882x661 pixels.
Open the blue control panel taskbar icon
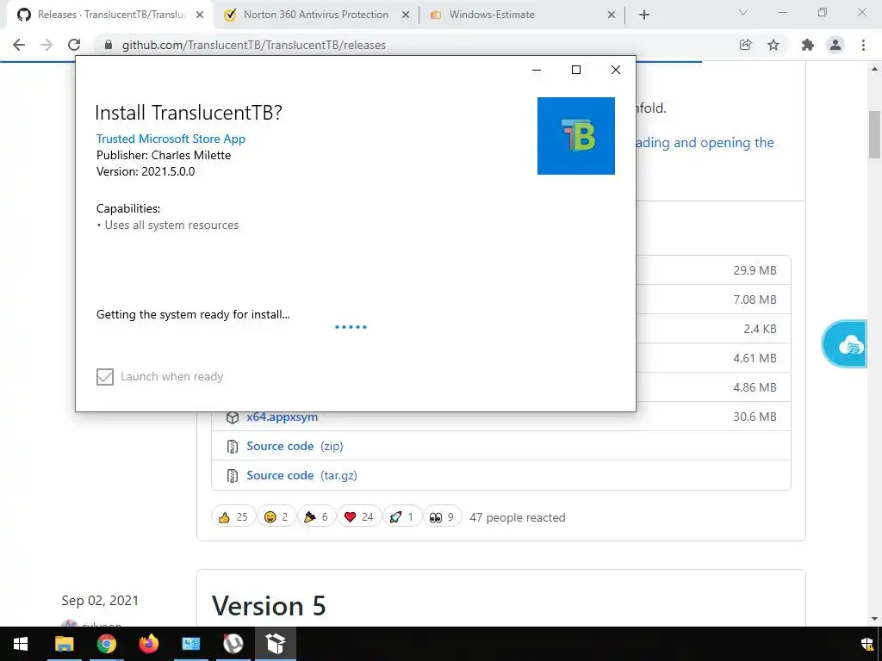(190, 644)
